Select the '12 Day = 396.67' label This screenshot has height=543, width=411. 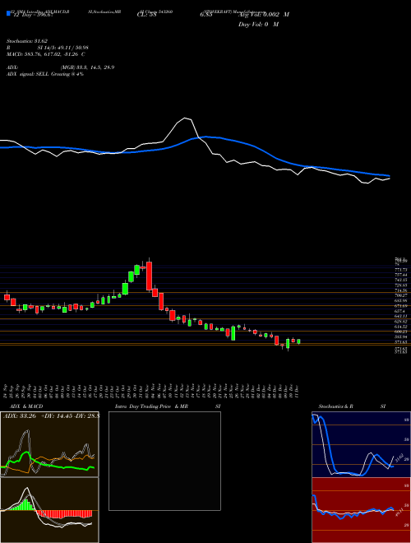pos(33,15)
